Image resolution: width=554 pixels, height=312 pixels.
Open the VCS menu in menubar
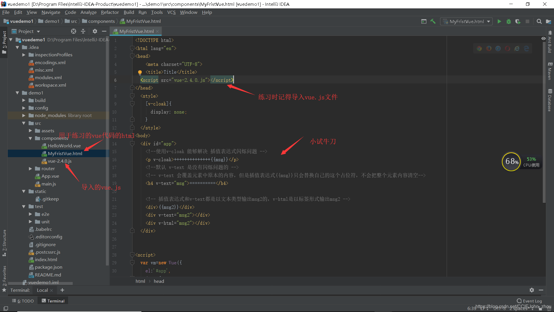click(172, 13)
